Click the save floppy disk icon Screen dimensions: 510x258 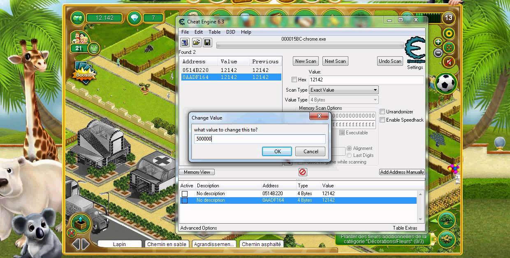pyautogui.click(x=207, y=42)
